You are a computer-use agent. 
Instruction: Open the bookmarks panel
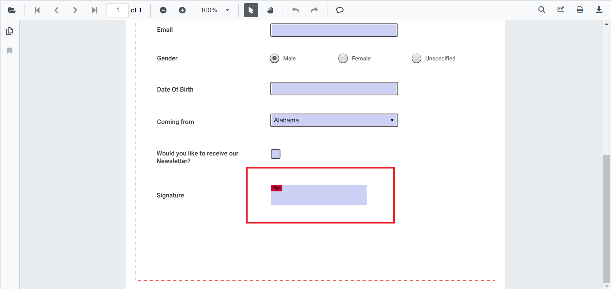(x=10, y=51)
